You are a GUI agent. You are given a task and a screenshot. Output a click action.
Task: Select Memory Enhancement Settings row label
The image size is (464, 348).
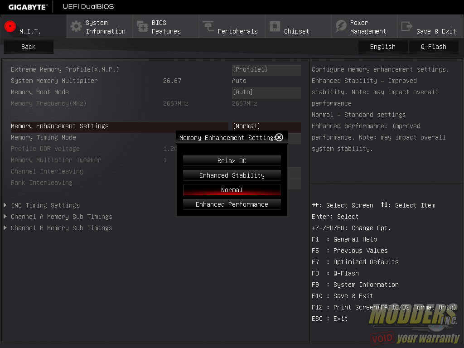click(x=60, y=126)
